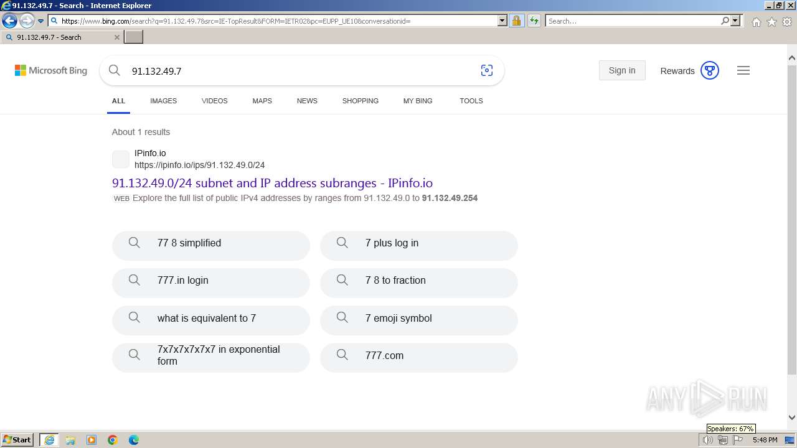
Task: Open the Favorites star icon
Action: click(771, 22)
